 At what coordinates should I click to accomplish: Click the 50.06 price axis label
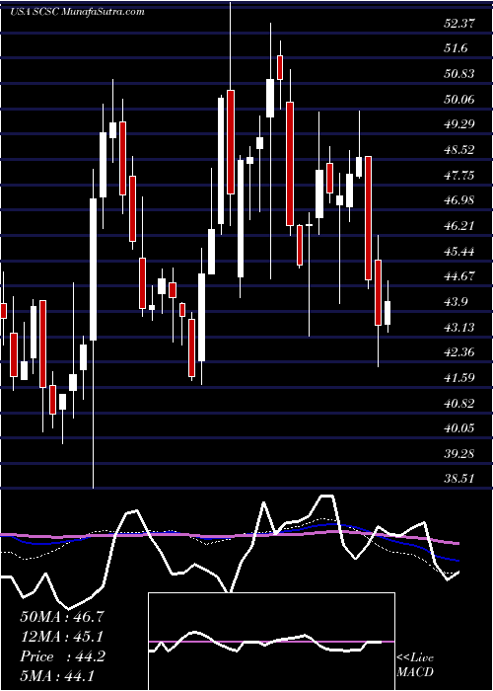[x=459, y=100]
